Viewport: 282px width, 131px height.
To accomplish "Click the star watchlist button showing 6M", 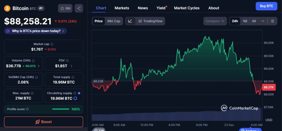I will (x=65, y=8).
